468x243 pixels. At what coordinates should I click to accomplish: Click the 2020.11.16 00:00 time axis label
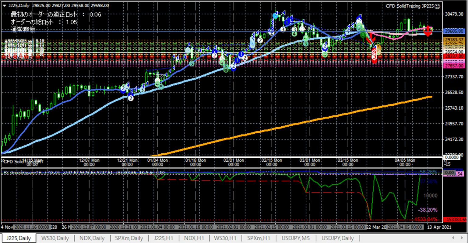pos(32,227)
